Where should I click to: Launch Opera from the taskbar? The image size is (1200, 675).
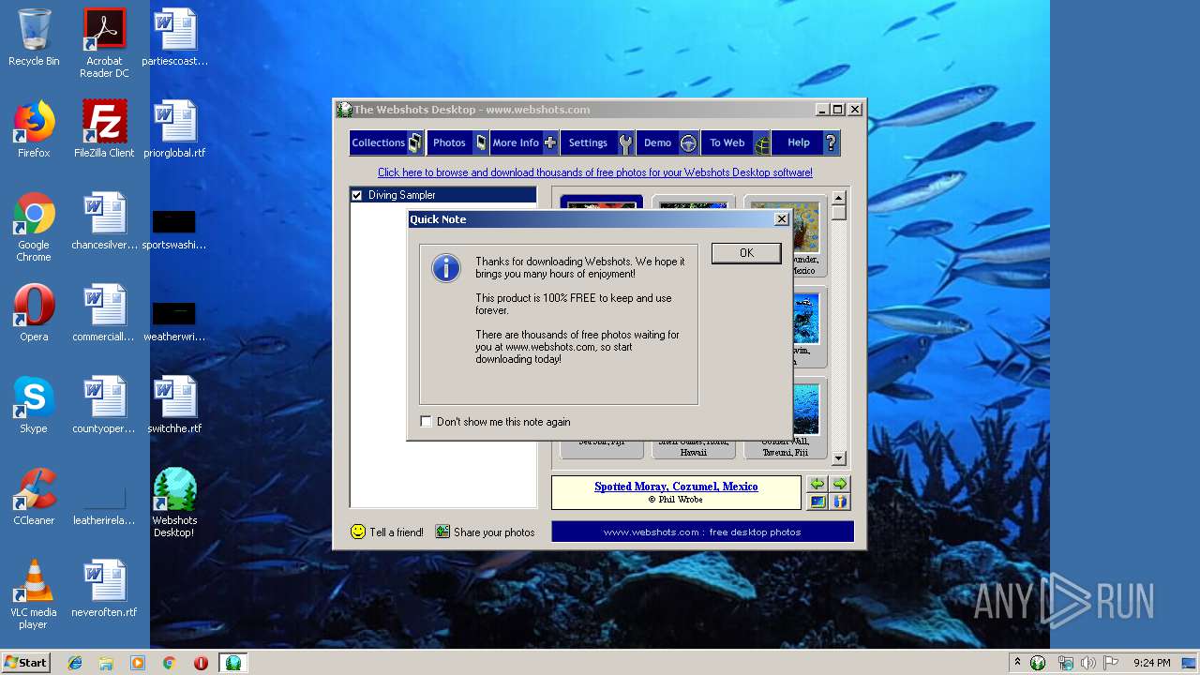pyautogui.click(x=201, y=663)
